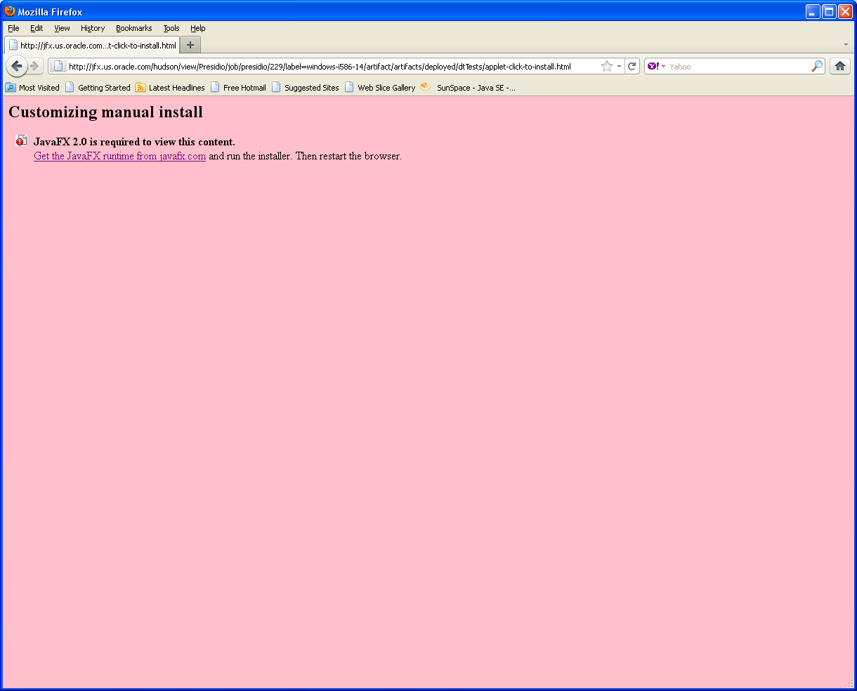Close the Firefox window
This screenshot has height=691, width=857.
[845, 11]
